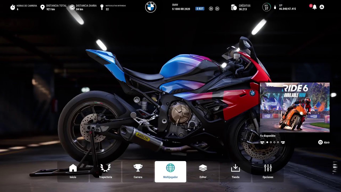Open the Inicio home tile
Image resolution: width=341 pixels, height=192 pixels.
point(73,172)
